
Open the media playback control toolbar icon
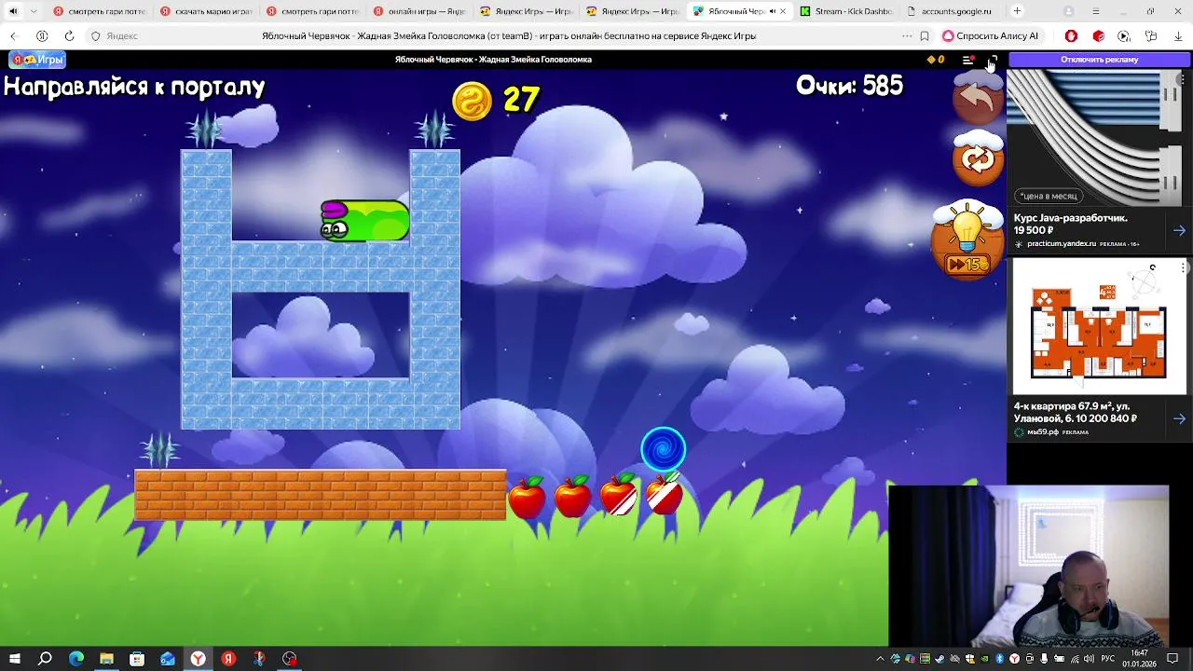coord(1124,35)
